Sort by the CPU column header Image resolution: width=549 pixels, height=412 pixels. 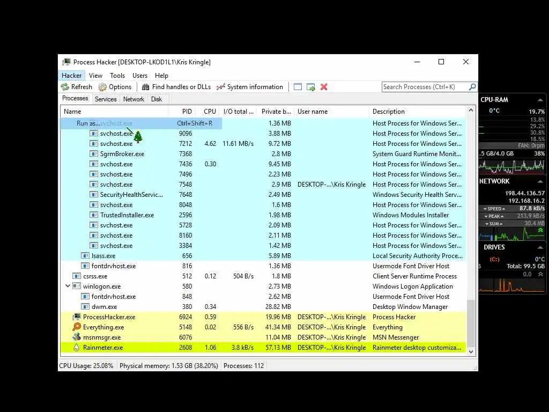coord(207,112)
